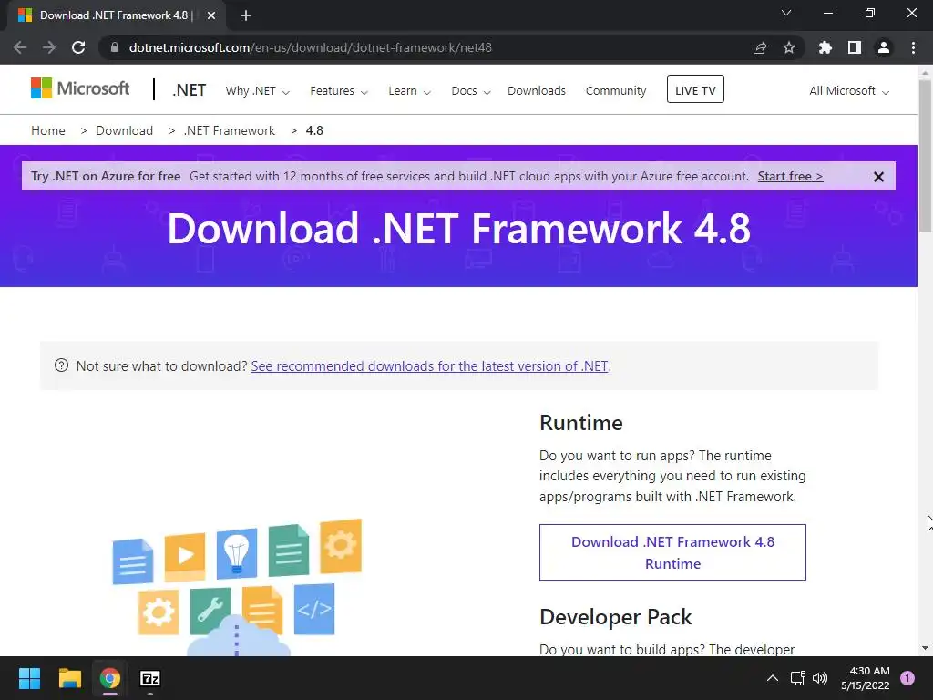Open the notification badge in the tray
Image resolution: width=933 pixels, height=700 pixels.
(x=907, y=678)
